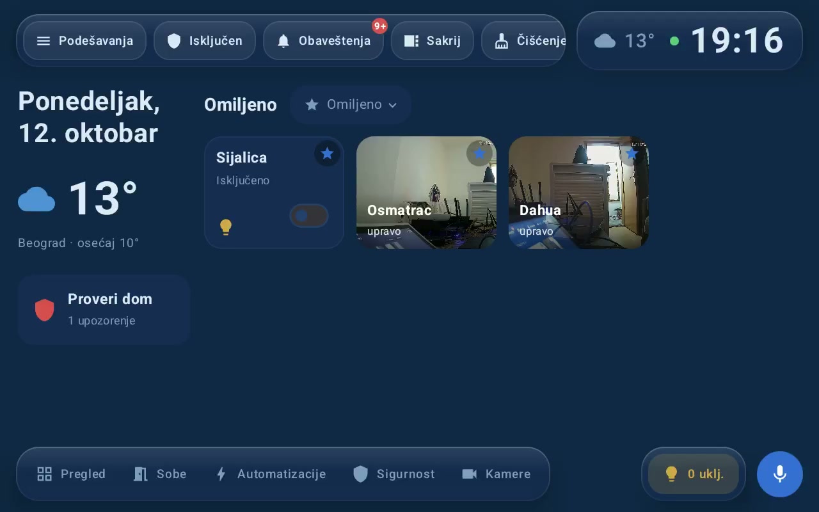Open Obaveštenja notifications chip
This screenshot has width=819, height=512.
point(323,41)
